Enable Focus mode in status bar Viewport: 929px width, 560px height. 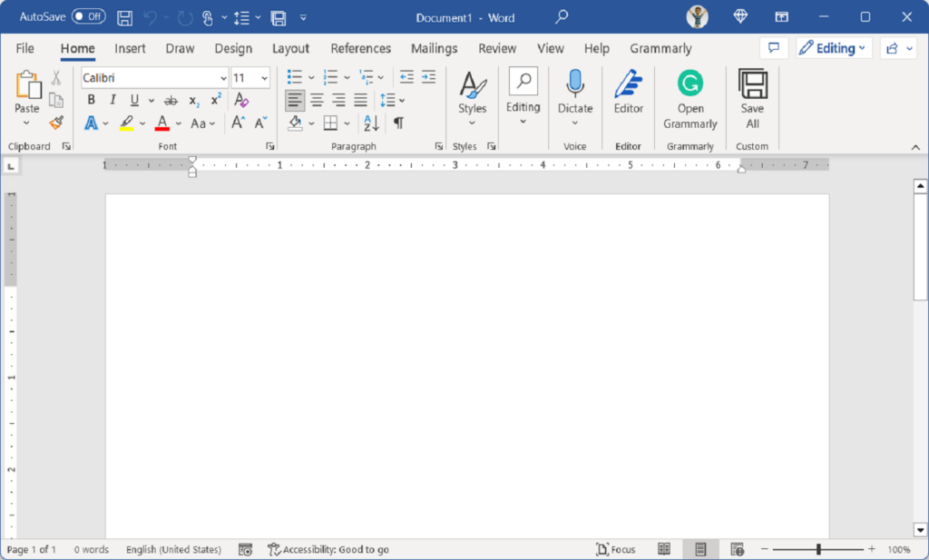coord(616,549)
